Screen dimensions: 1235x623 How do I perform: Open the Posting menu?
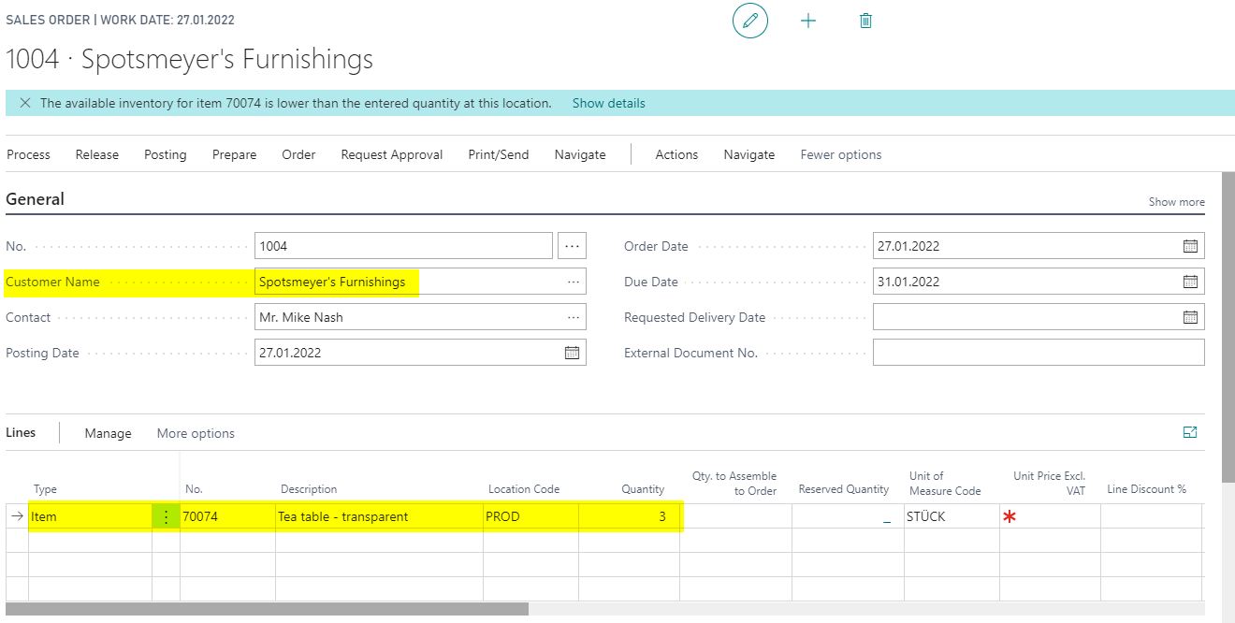tap(166, 154)
